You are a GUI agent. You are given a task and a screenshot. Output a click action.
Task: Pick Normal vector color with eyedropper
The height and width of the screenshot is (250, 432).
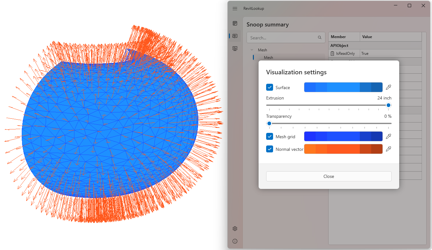(x=388, y=149)
